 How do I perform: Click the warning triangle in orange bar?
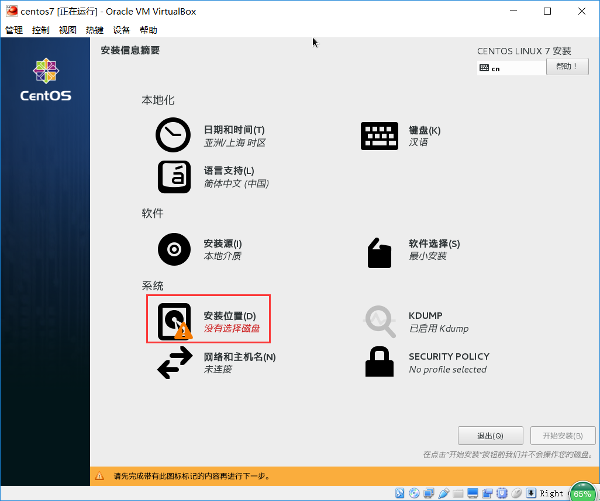pos(99,476)
